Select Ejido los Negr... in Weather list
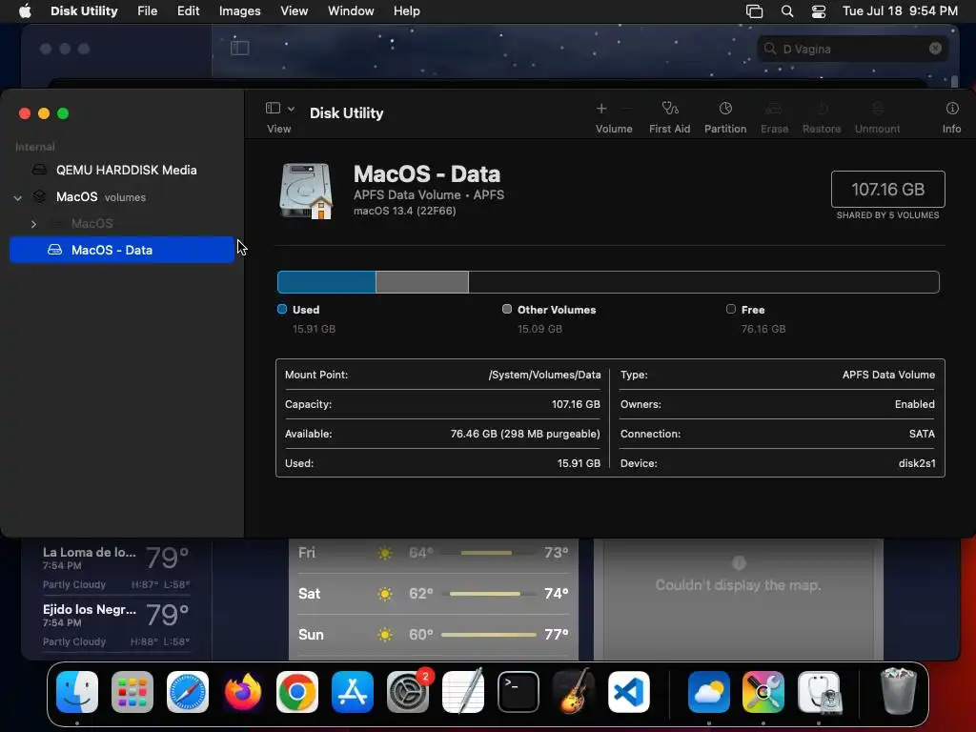Viewport: 976px width, 732px height. (x=115, y=624)
